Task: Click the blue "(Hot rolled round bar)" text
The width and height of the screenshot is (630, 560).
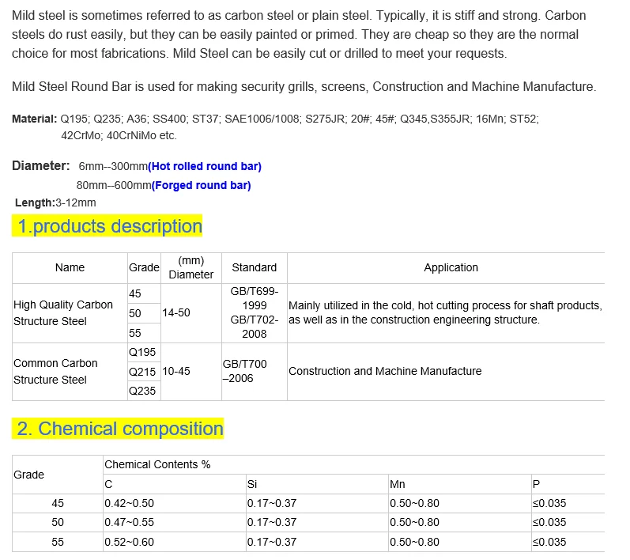Action: 205,167
